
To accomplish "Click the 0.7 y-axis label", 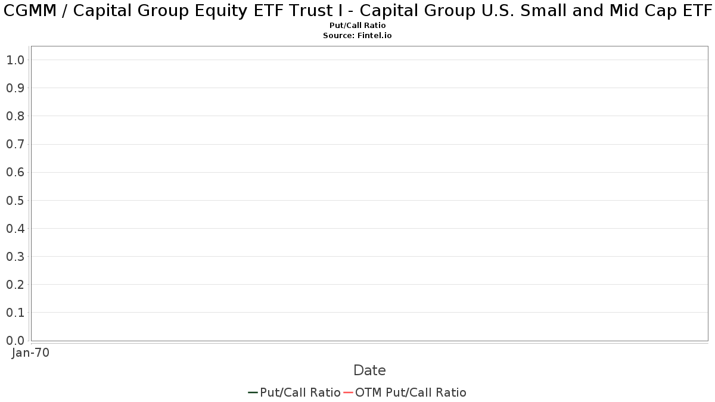I will 15,144.
